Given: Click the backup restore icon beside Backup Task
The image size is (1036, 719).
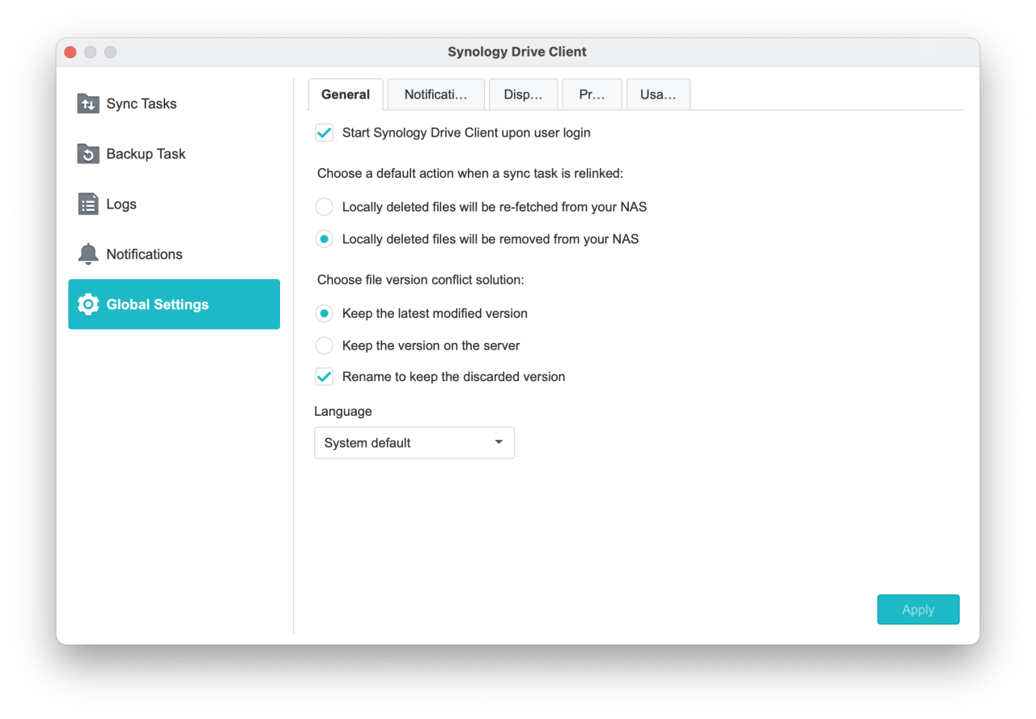Looking at the screenshot, I should [87, 154].
